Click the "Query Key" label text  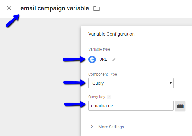[x=97, y=97]
